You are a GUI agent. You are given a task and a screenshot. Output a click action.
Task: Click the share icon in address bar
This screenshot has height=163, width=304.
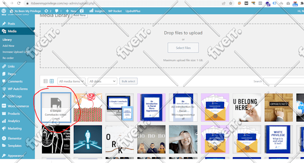[x=224, y=3]
